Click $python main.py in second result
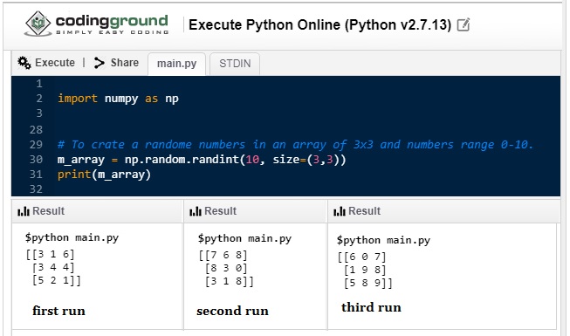The image size is (570, 336). tap(244, 238)
